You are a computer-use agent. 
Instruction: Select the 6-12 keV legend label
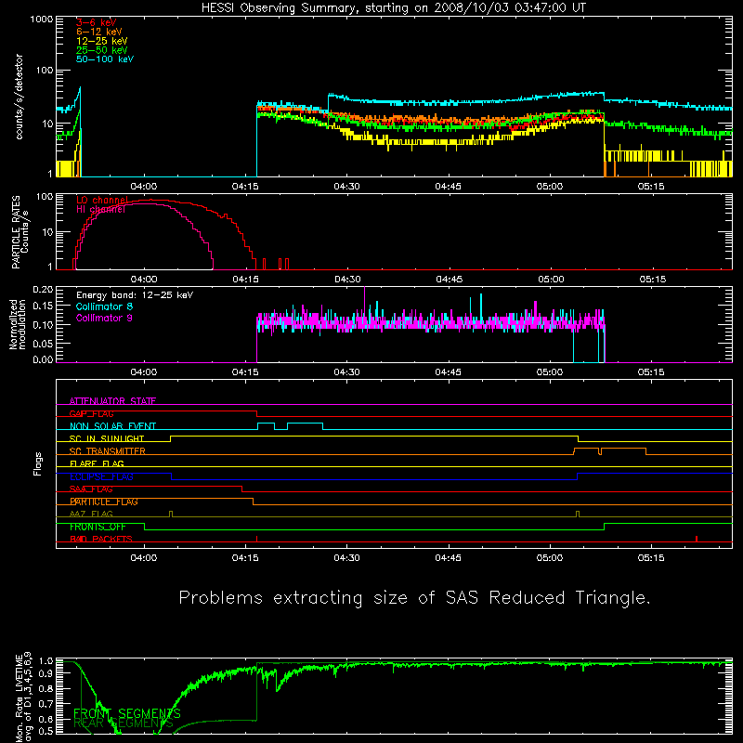(98, 32)
